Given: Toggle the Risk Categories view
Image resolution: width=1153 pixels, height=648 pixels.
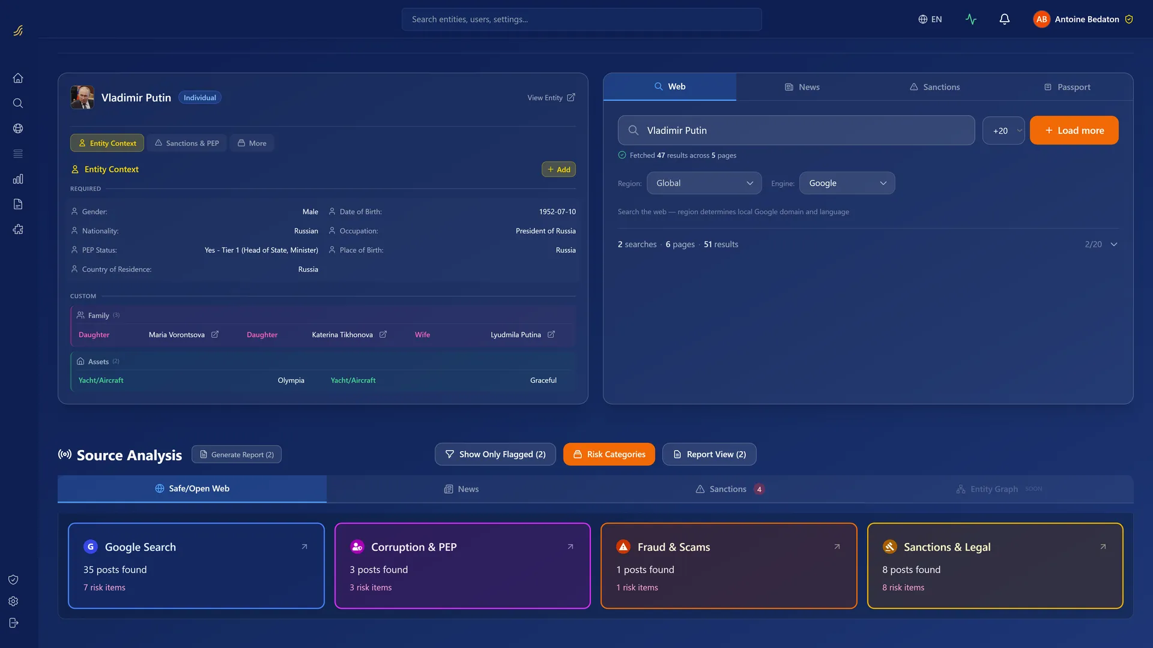Looking at the screenshot, I should click(609, 454).
